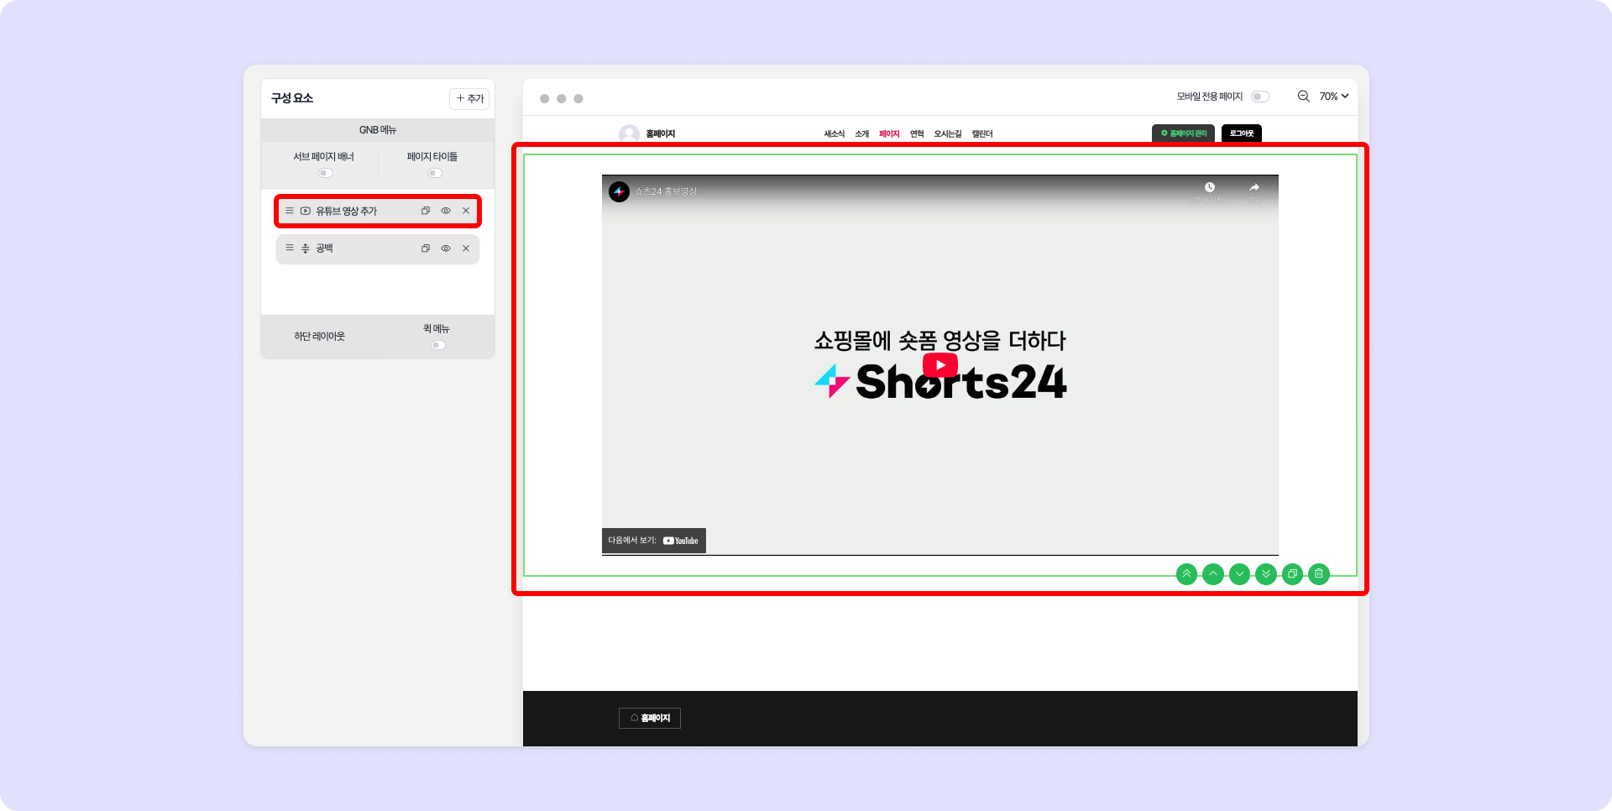Click the 다음에서 보기 YouTube link
Image resolution: width=1612 pixels, height=811 pixels.
(654, 541)
